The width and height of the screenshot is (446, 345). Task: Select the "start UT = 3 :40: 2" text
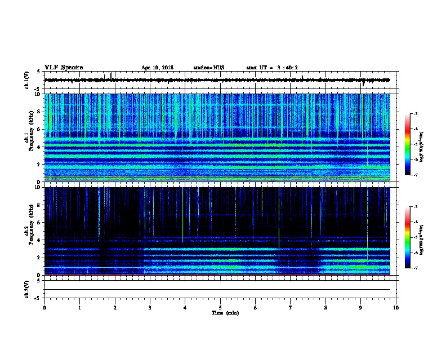click(272, 68)
